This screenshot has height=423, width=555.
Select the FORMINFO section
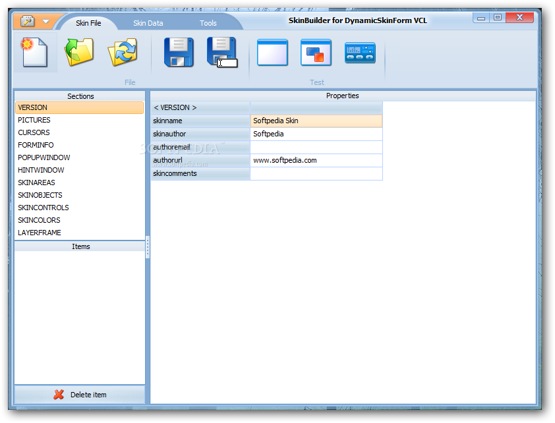[x=79, y=145]
